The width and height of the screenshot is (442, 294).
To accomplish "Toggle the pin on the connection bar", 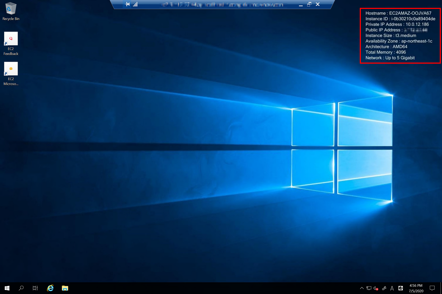I will click(128, 4).
